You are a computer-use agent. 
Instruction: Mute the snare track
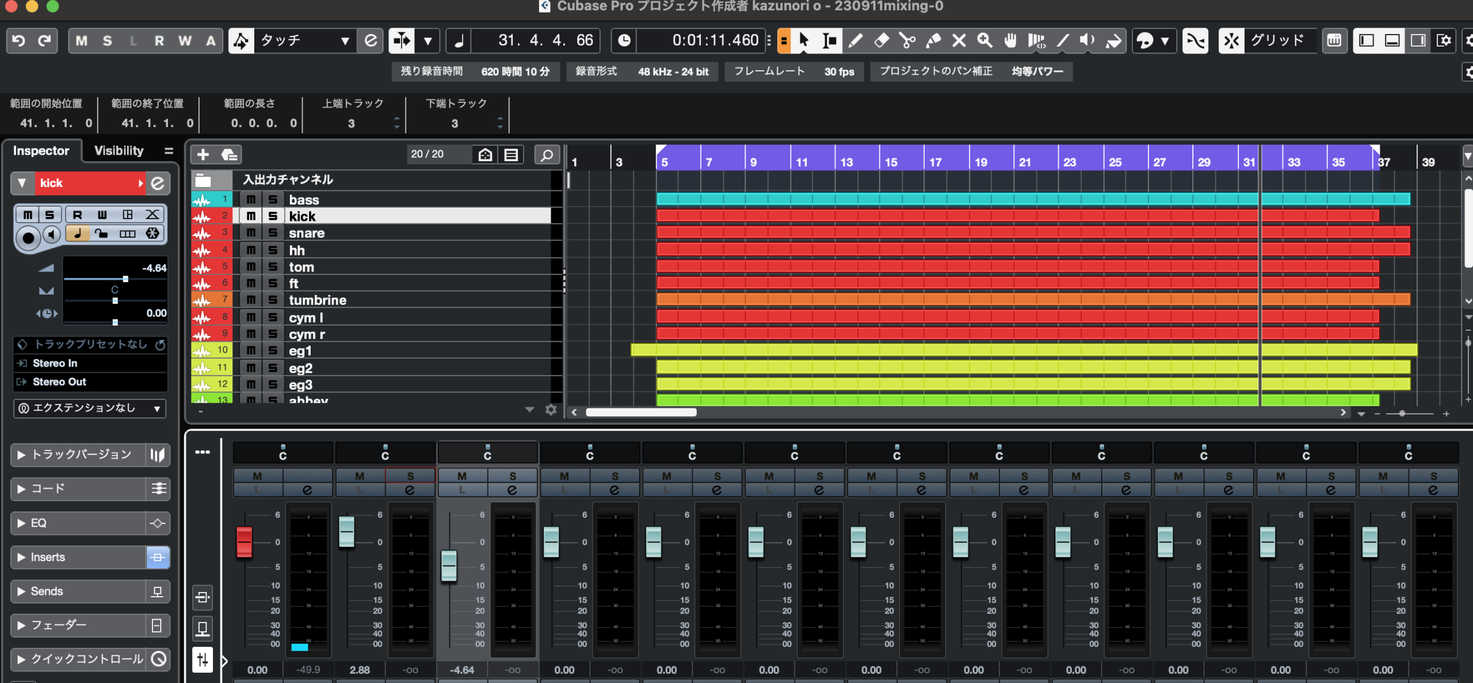[x=251, y=233]
